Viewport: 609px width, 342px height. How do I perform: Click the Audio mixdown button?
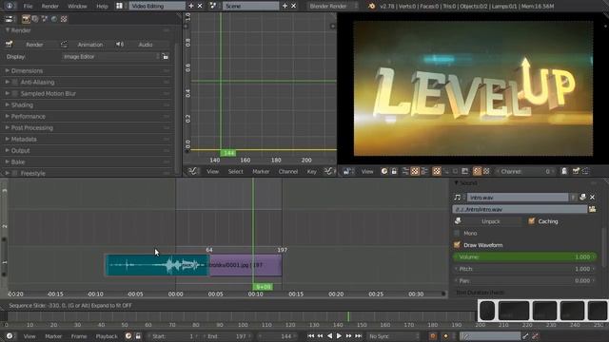[x=141, y=45]
